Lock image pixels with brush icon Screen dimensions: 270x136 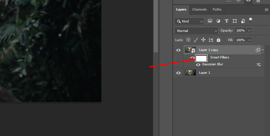(x=196, y=40)
